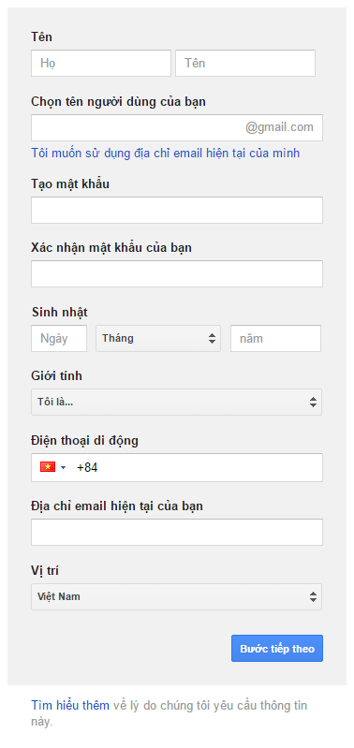Open 'Tôi muốn sử dụng địa chỉ email hiện tại' link
Image resolution: width=354 pixels, height=748 pixels.
tap(166, 154)
